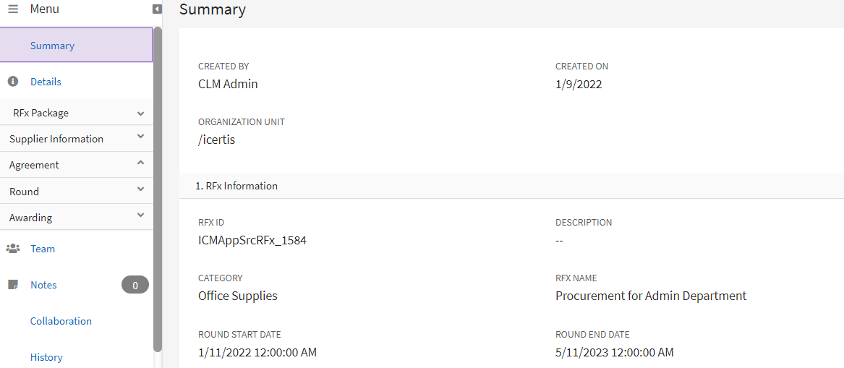Click the hamburger menu icon
The image size is (844, 368).
coord(13,9)
